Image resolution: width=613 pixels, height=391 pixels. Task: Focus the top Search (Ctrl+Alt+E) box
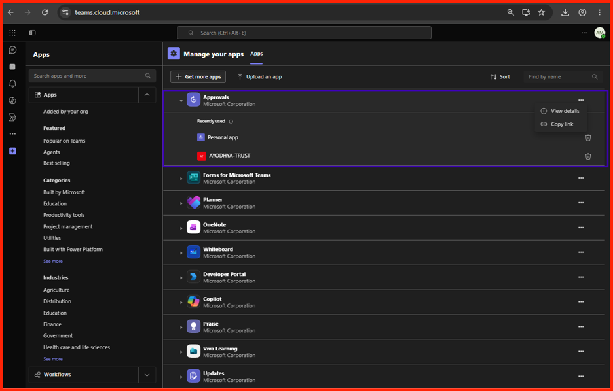(304, 33)
